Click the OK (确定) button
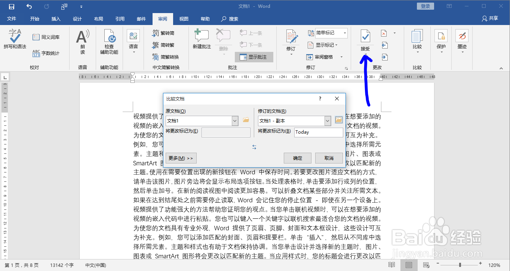This screenshot has width=510, height=271. tap(298, 158)
